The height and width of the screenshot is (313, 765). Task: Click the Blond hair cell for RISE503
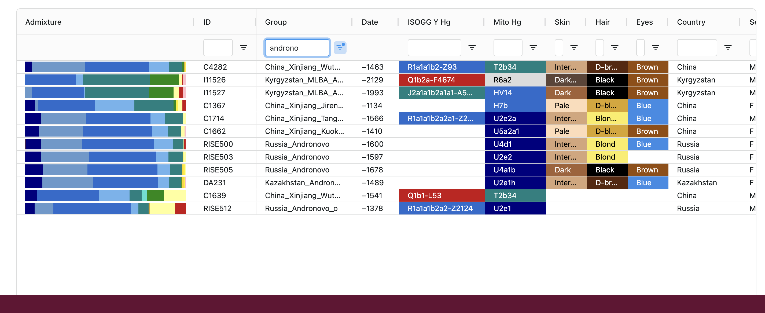pyautogui.click(x=607, y=157)
